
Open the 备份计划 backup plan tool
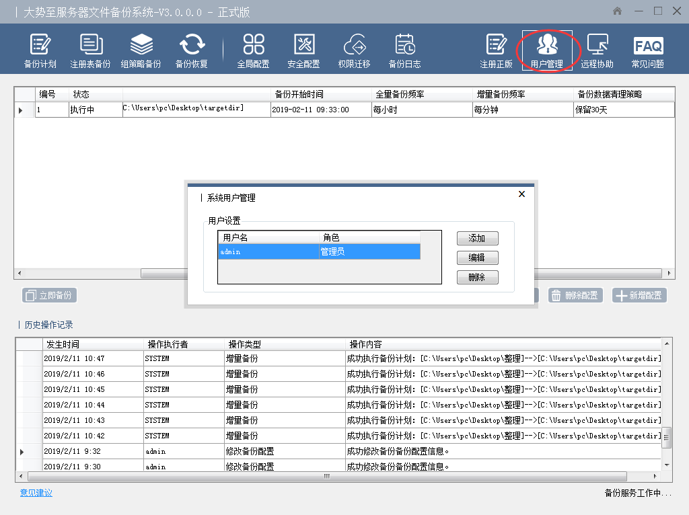[x=40, y=50]
